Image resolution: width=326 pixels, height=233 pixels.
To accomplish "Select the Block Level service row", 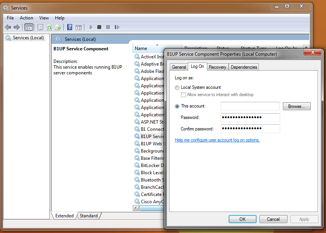I will click(149, 173).
